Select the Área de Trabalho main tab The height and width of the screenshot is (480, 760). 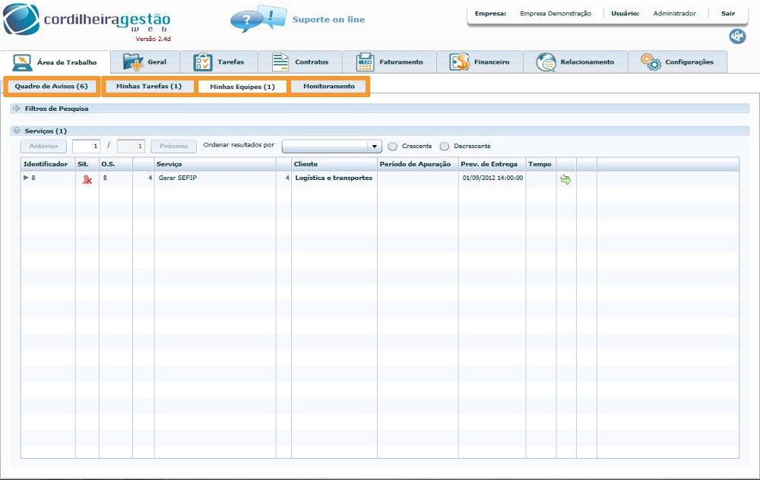[55, 62]
